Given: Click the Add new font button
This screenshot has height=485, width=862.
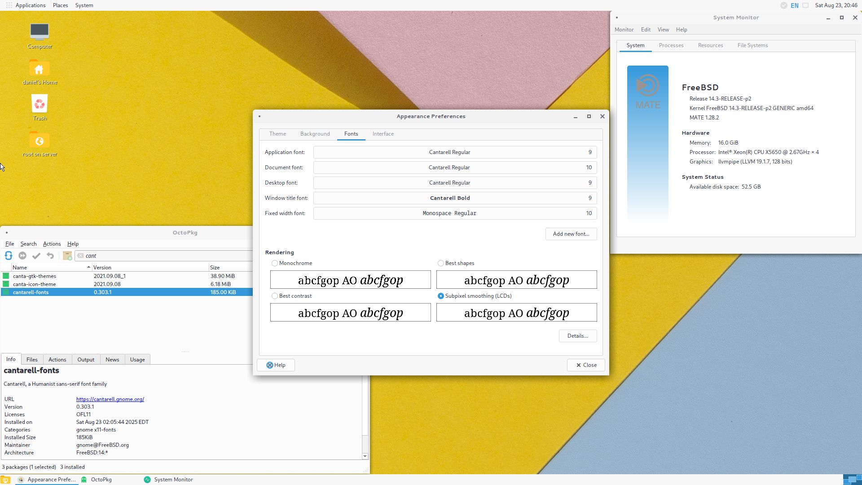Looking at the screenshot, I should (571, 234).
